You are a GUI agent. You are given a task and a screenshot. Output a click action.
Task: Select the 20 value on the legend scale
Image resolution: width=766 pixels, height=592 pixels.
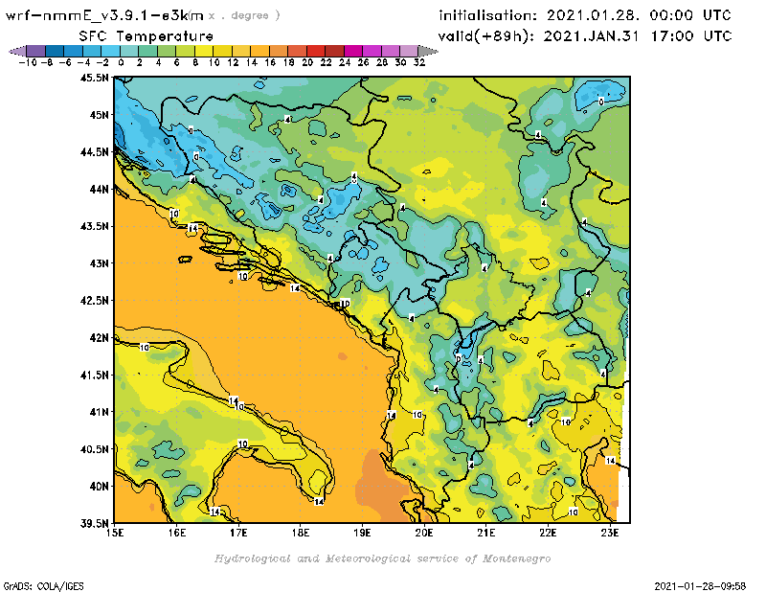point(307,62)
